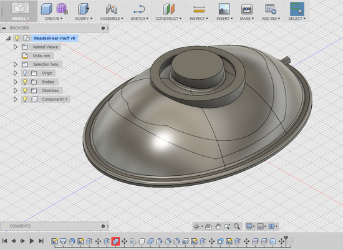Expand the Named Views folder
Screen dimensions: 343x250
coord(16,47)
